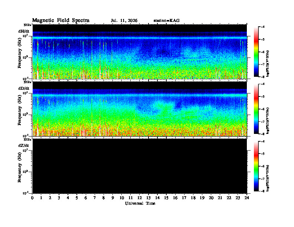Click the dH/dt spectrogram plot

(x=140, y=52)
